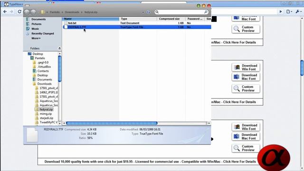The height and width of the screenshot is (171, 304).
Task: Select the fed.txt file row
Action: 137,23
